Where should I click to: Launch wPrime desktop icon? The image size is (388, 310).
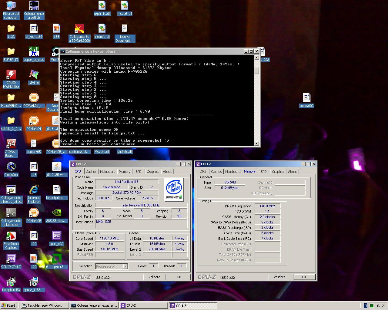[x=34, y=77]
